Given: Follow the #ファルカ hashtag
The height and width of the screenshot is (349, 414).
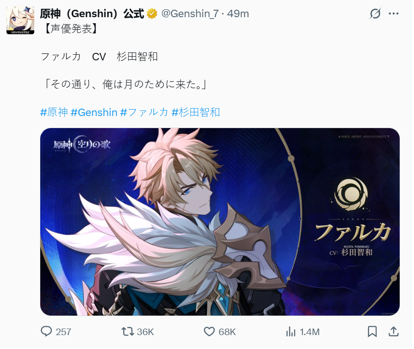Looking at the screenshot, I should [144, 112].
